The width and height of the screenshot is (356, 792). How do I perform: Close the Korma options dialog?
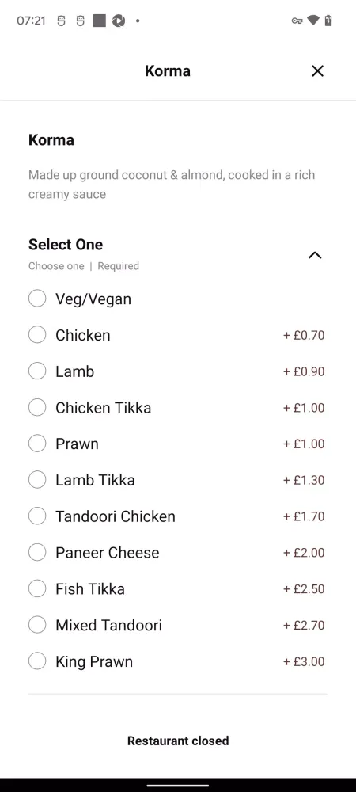(x=317, y=71)
